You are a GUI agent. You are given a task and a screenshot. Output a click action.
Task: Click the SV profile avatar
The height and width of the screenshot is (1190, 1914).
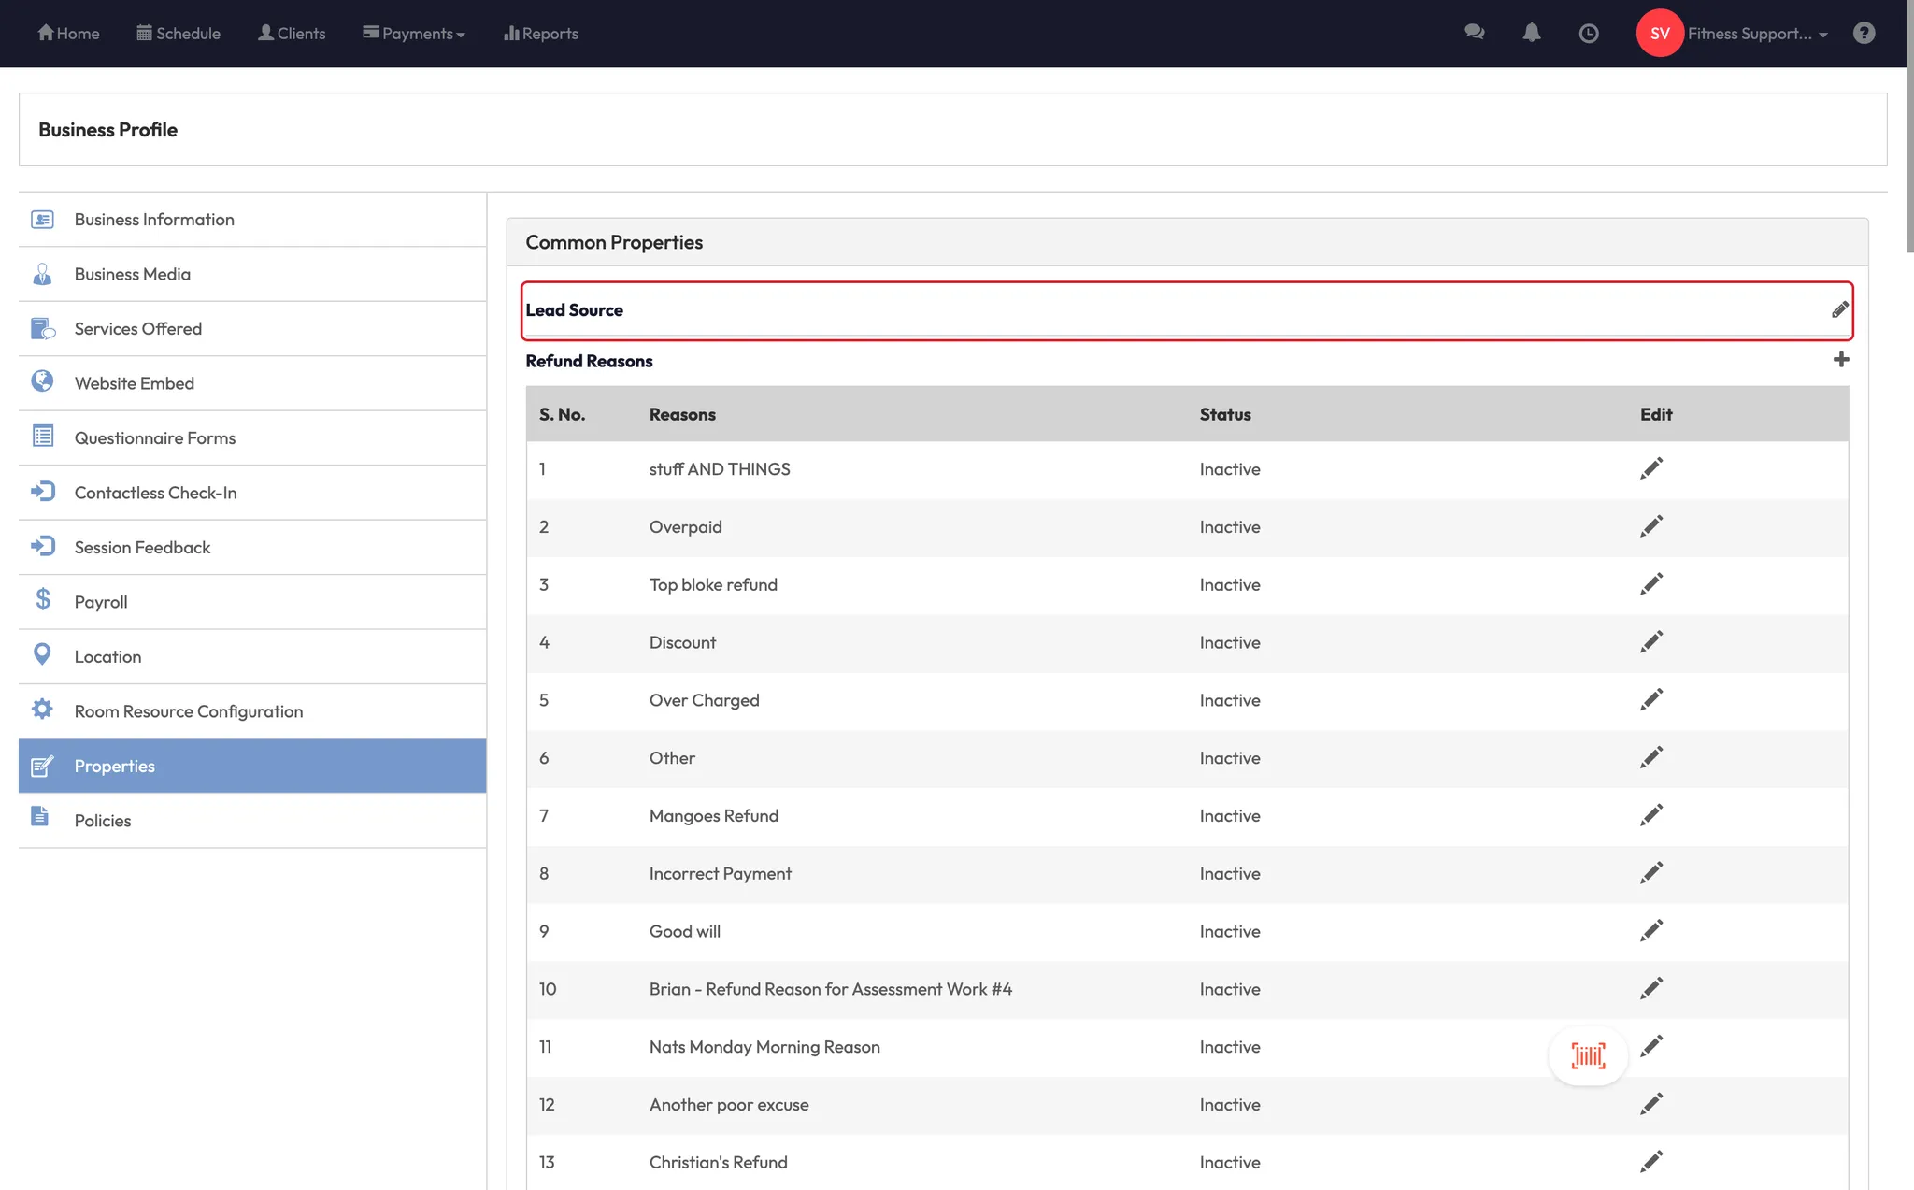(1659, 34)
